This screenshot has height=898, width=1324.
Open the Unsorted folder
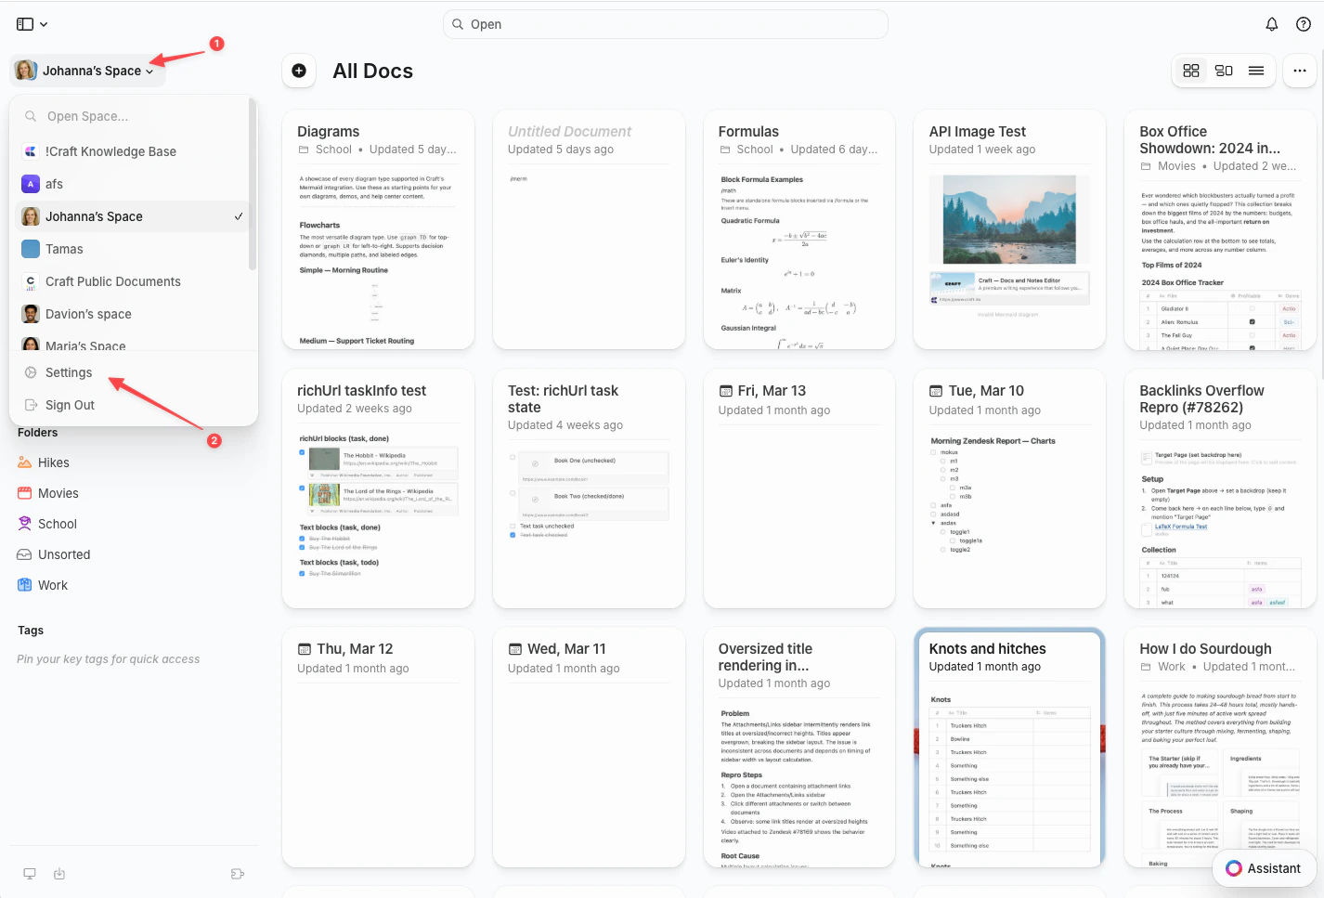tap(132, 554)
